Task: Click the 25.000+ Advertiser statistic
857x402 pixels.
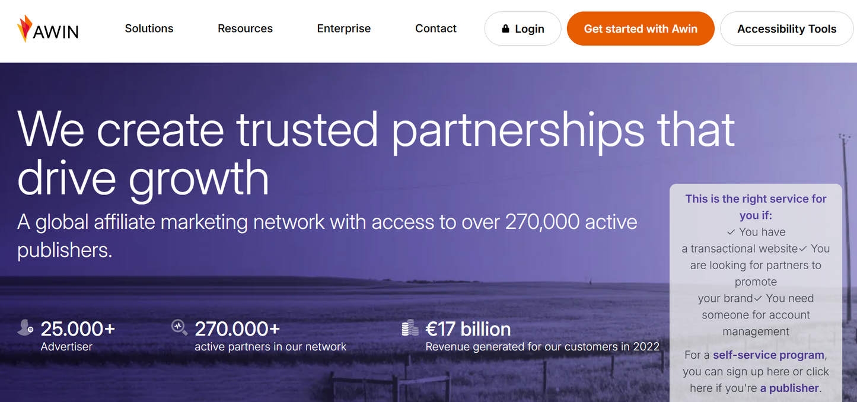Action: point(78,328)
